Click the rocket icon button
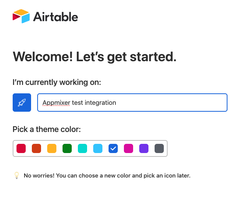234x202 pixels. [x=22, y=103]
